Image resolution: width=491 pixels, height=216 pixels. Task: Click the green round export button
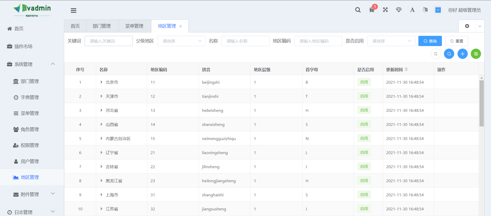[x=476, y=54]
